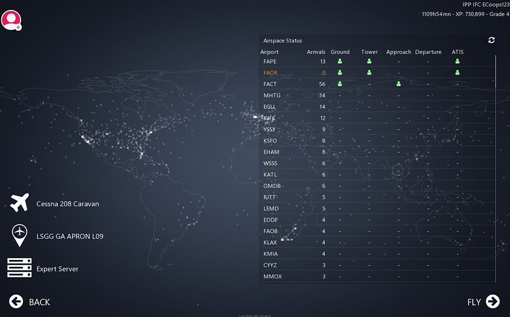Select the EGLL airport row
The image size is (510, 317).
click(378, 107)
